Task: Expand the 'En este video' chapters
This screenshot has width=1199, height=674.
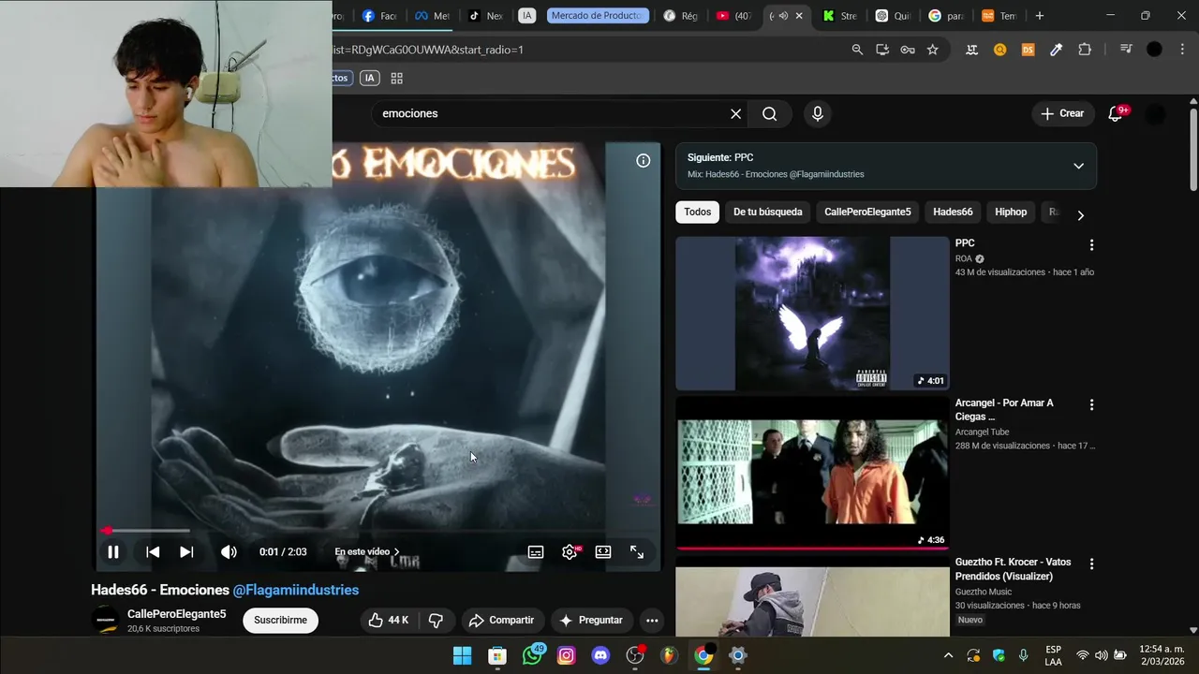Action: click(x=367, y=552)
